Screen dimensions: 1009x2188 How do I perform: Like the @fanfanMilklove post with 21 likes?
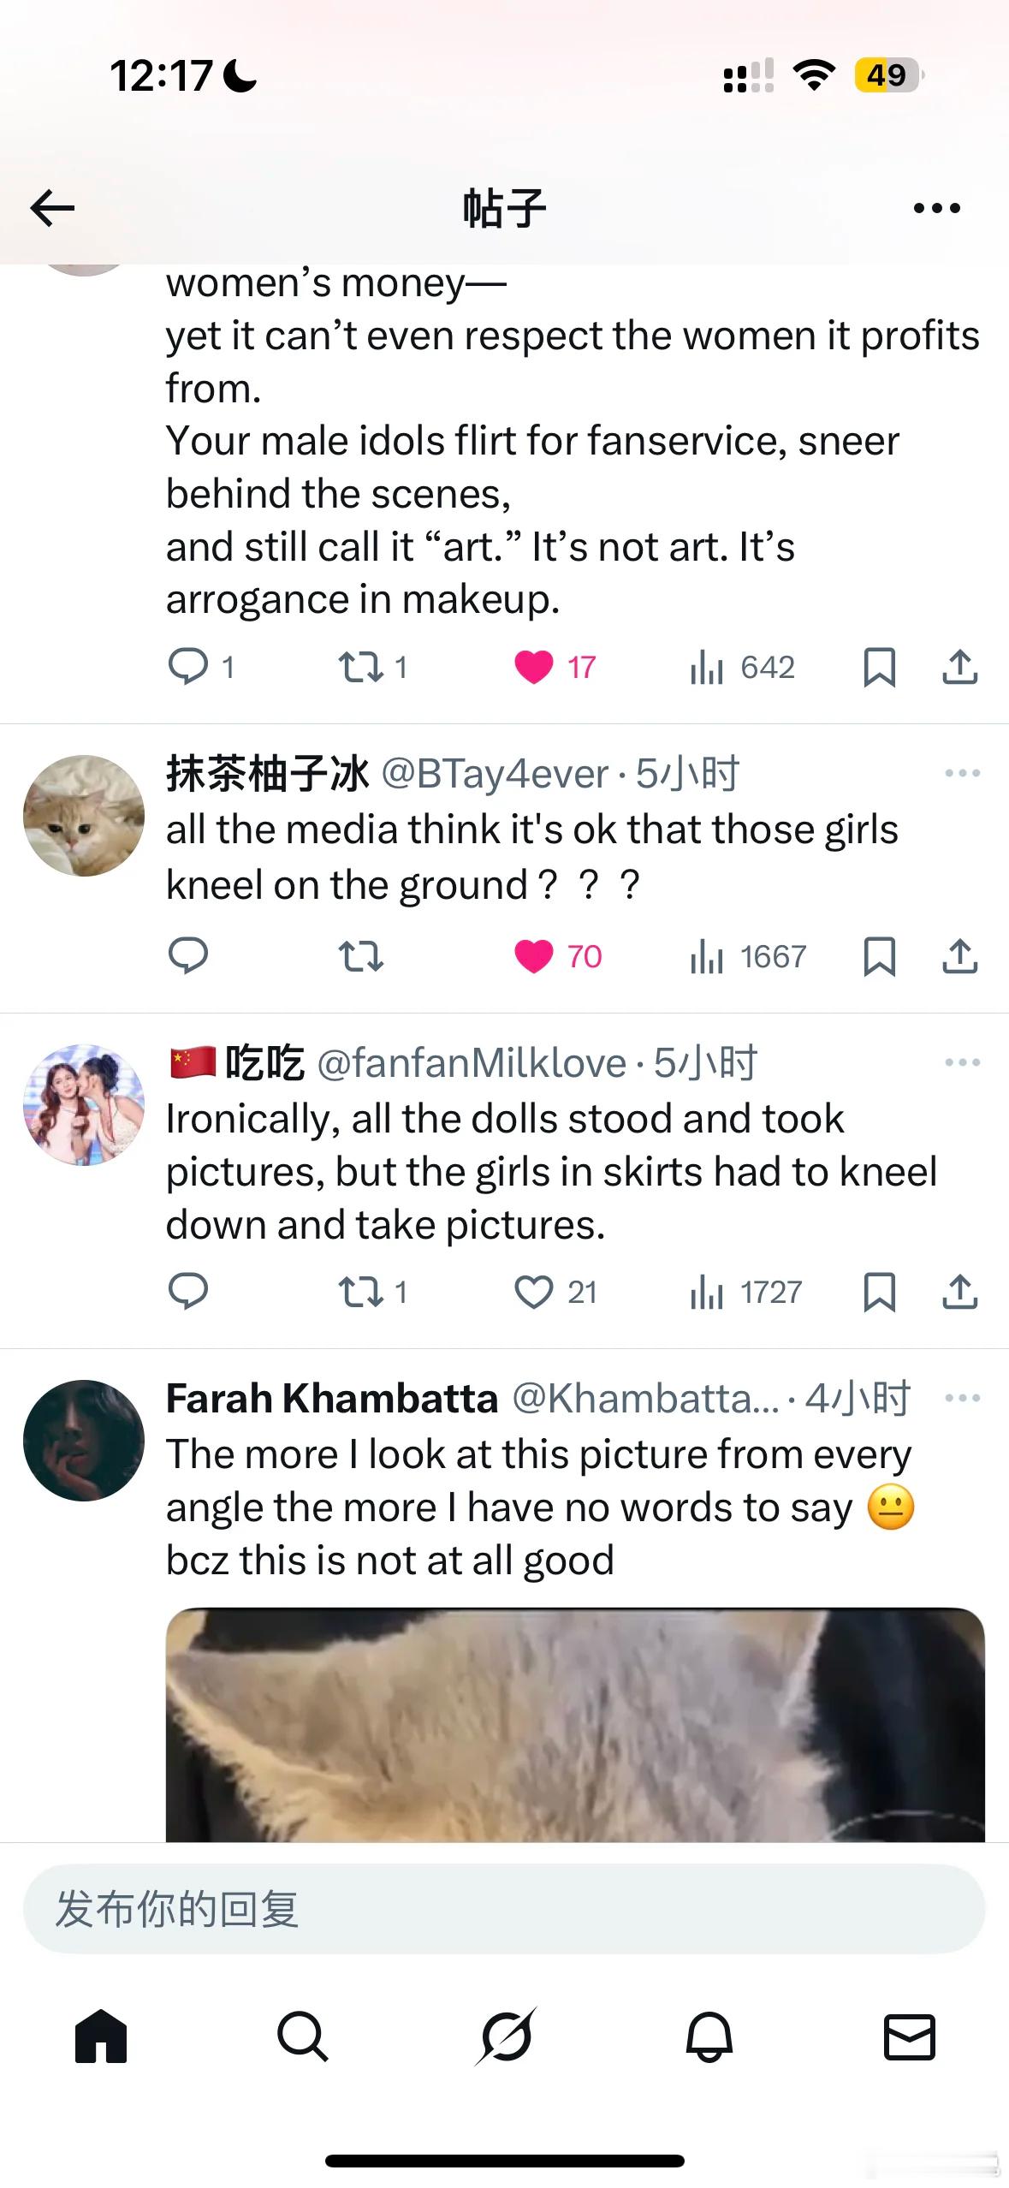pos(534,1292)
